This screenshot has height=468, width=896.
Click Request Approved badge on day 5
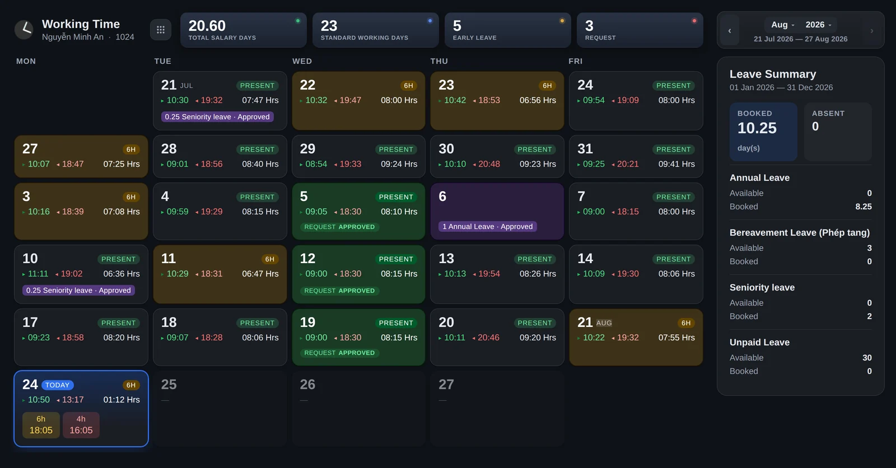click(339, 227)
